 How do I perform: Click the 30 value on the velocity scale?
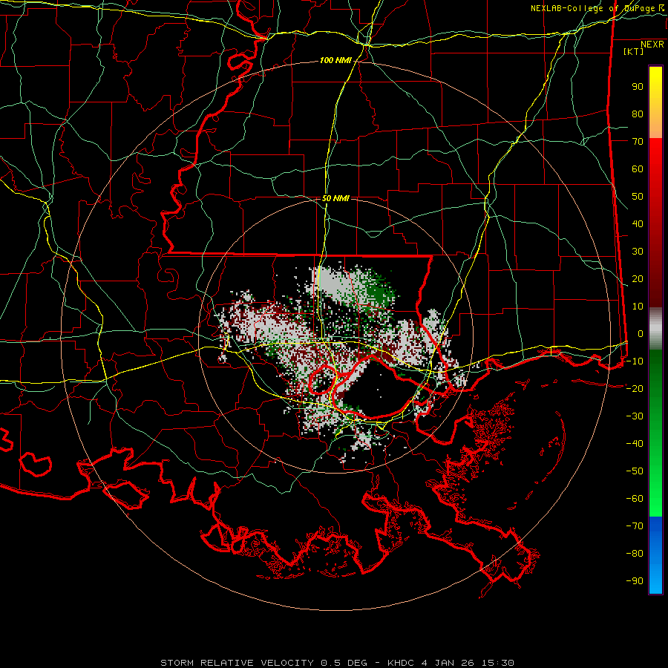[x=638, y=252]
